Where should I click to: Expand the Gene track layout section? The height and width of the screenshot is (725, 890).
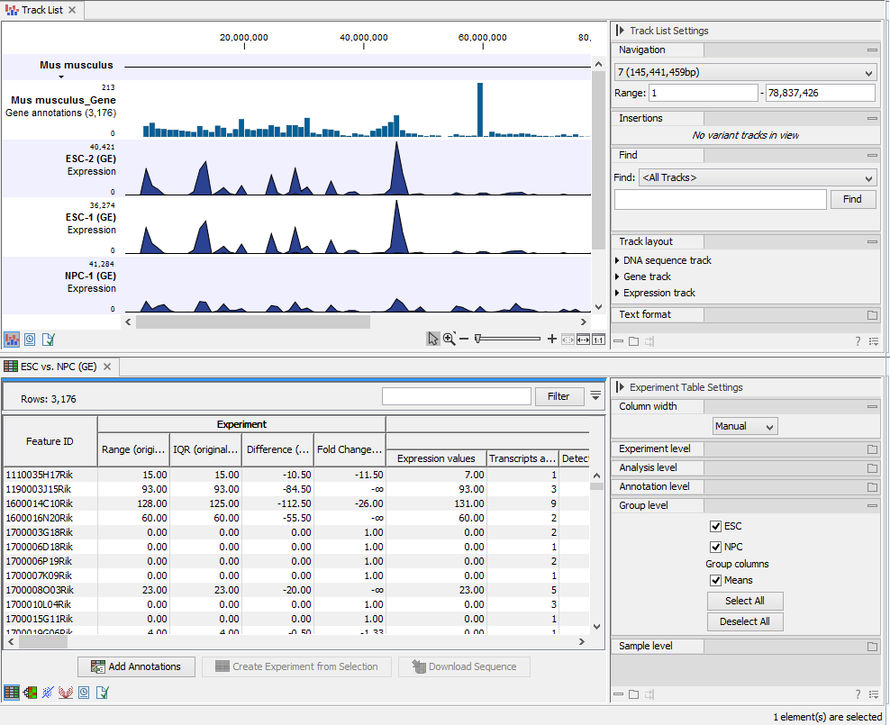tap(646, 276)
